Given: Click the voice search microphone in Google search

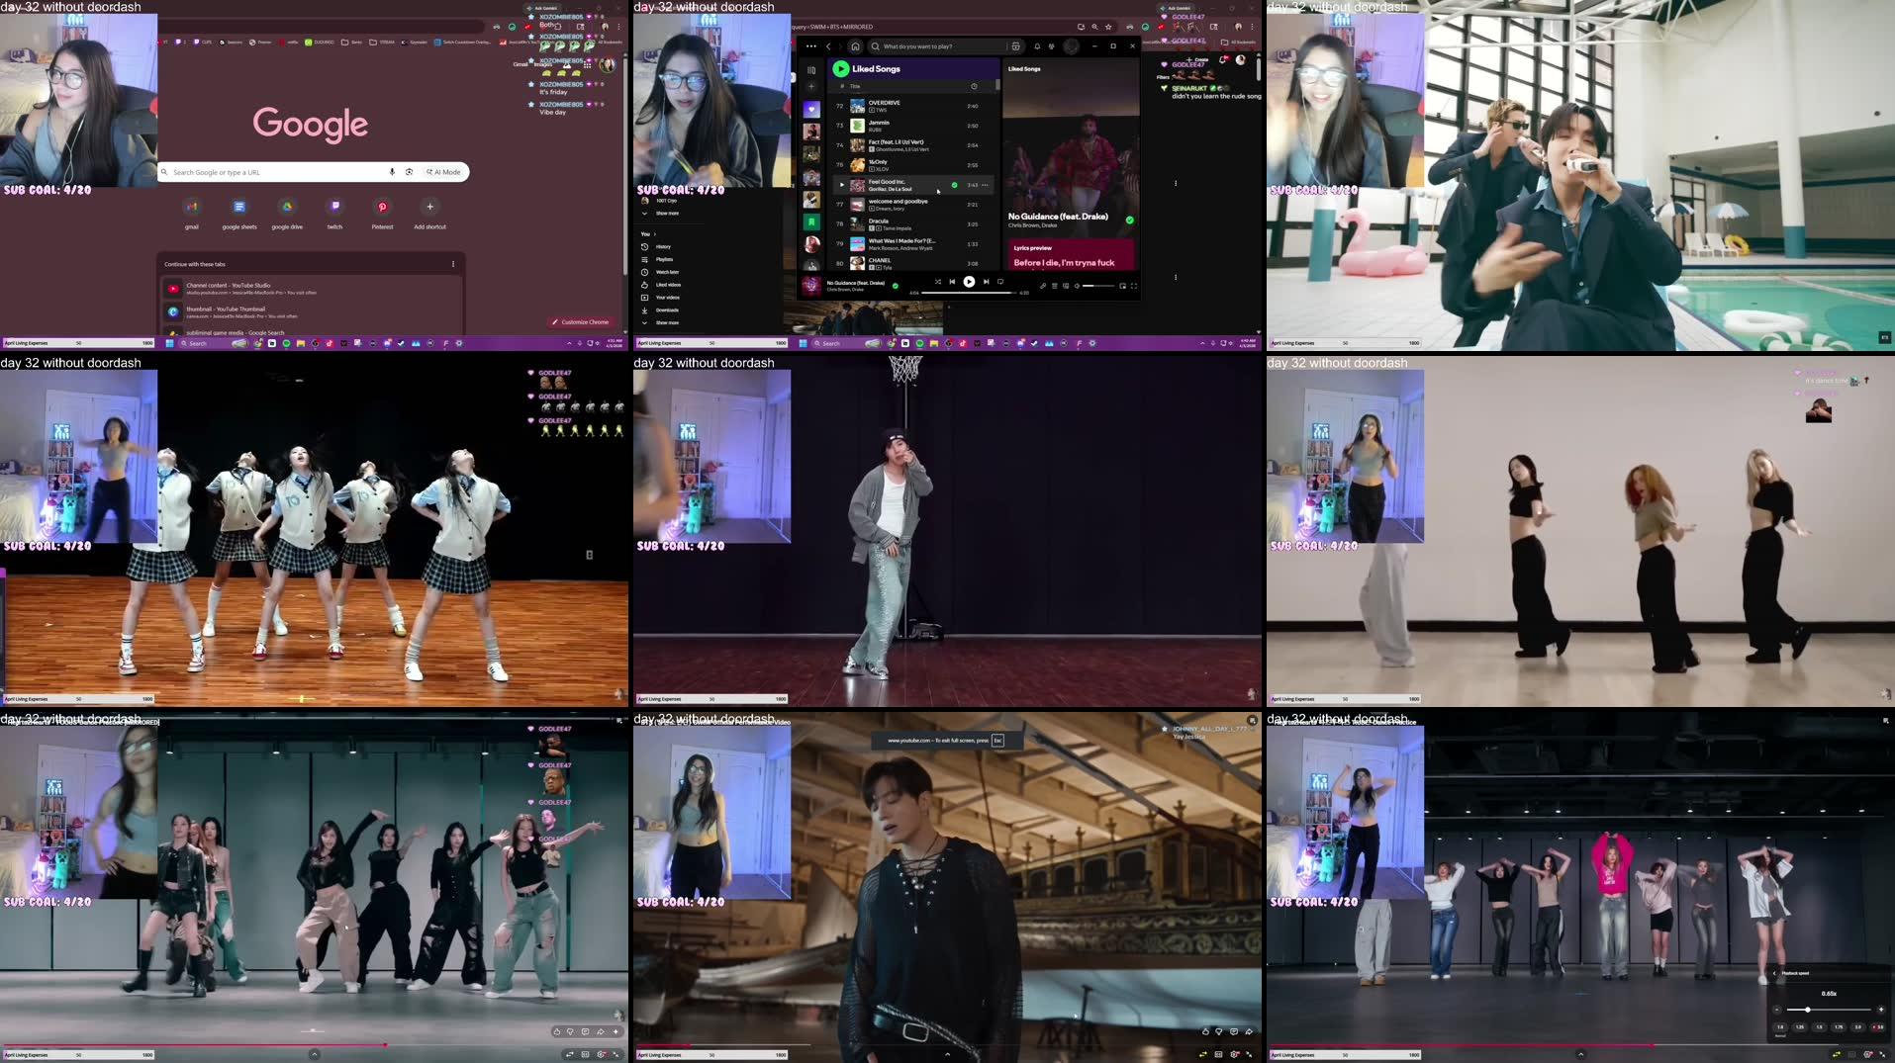Looking at the screenshot, I should tap(392, 172).
